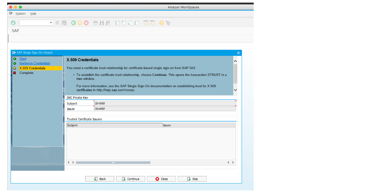Click the help.sap.com/nwsso link text
Screen dimensions: 386x193
tap(115, 90)
